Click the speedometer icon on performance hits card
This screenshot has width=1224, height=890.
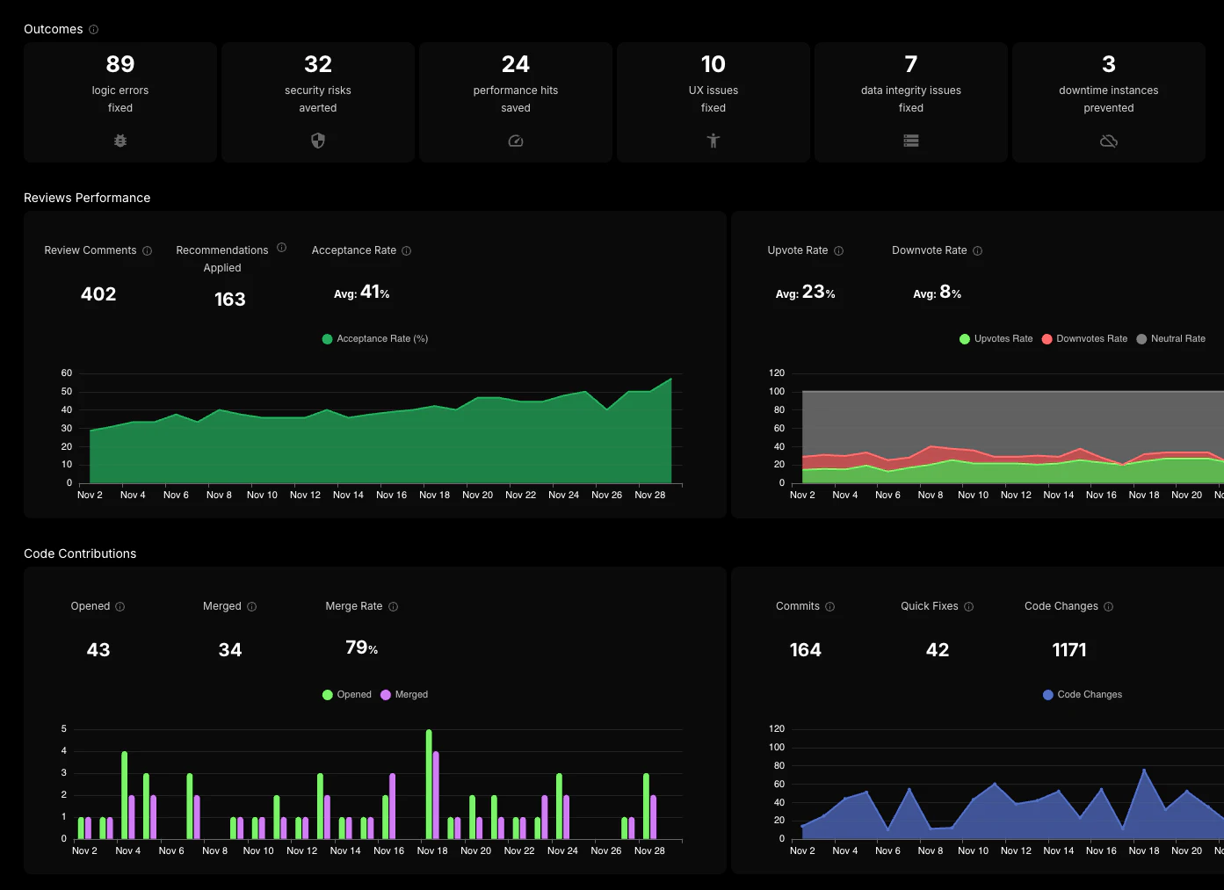click(515, 141)
